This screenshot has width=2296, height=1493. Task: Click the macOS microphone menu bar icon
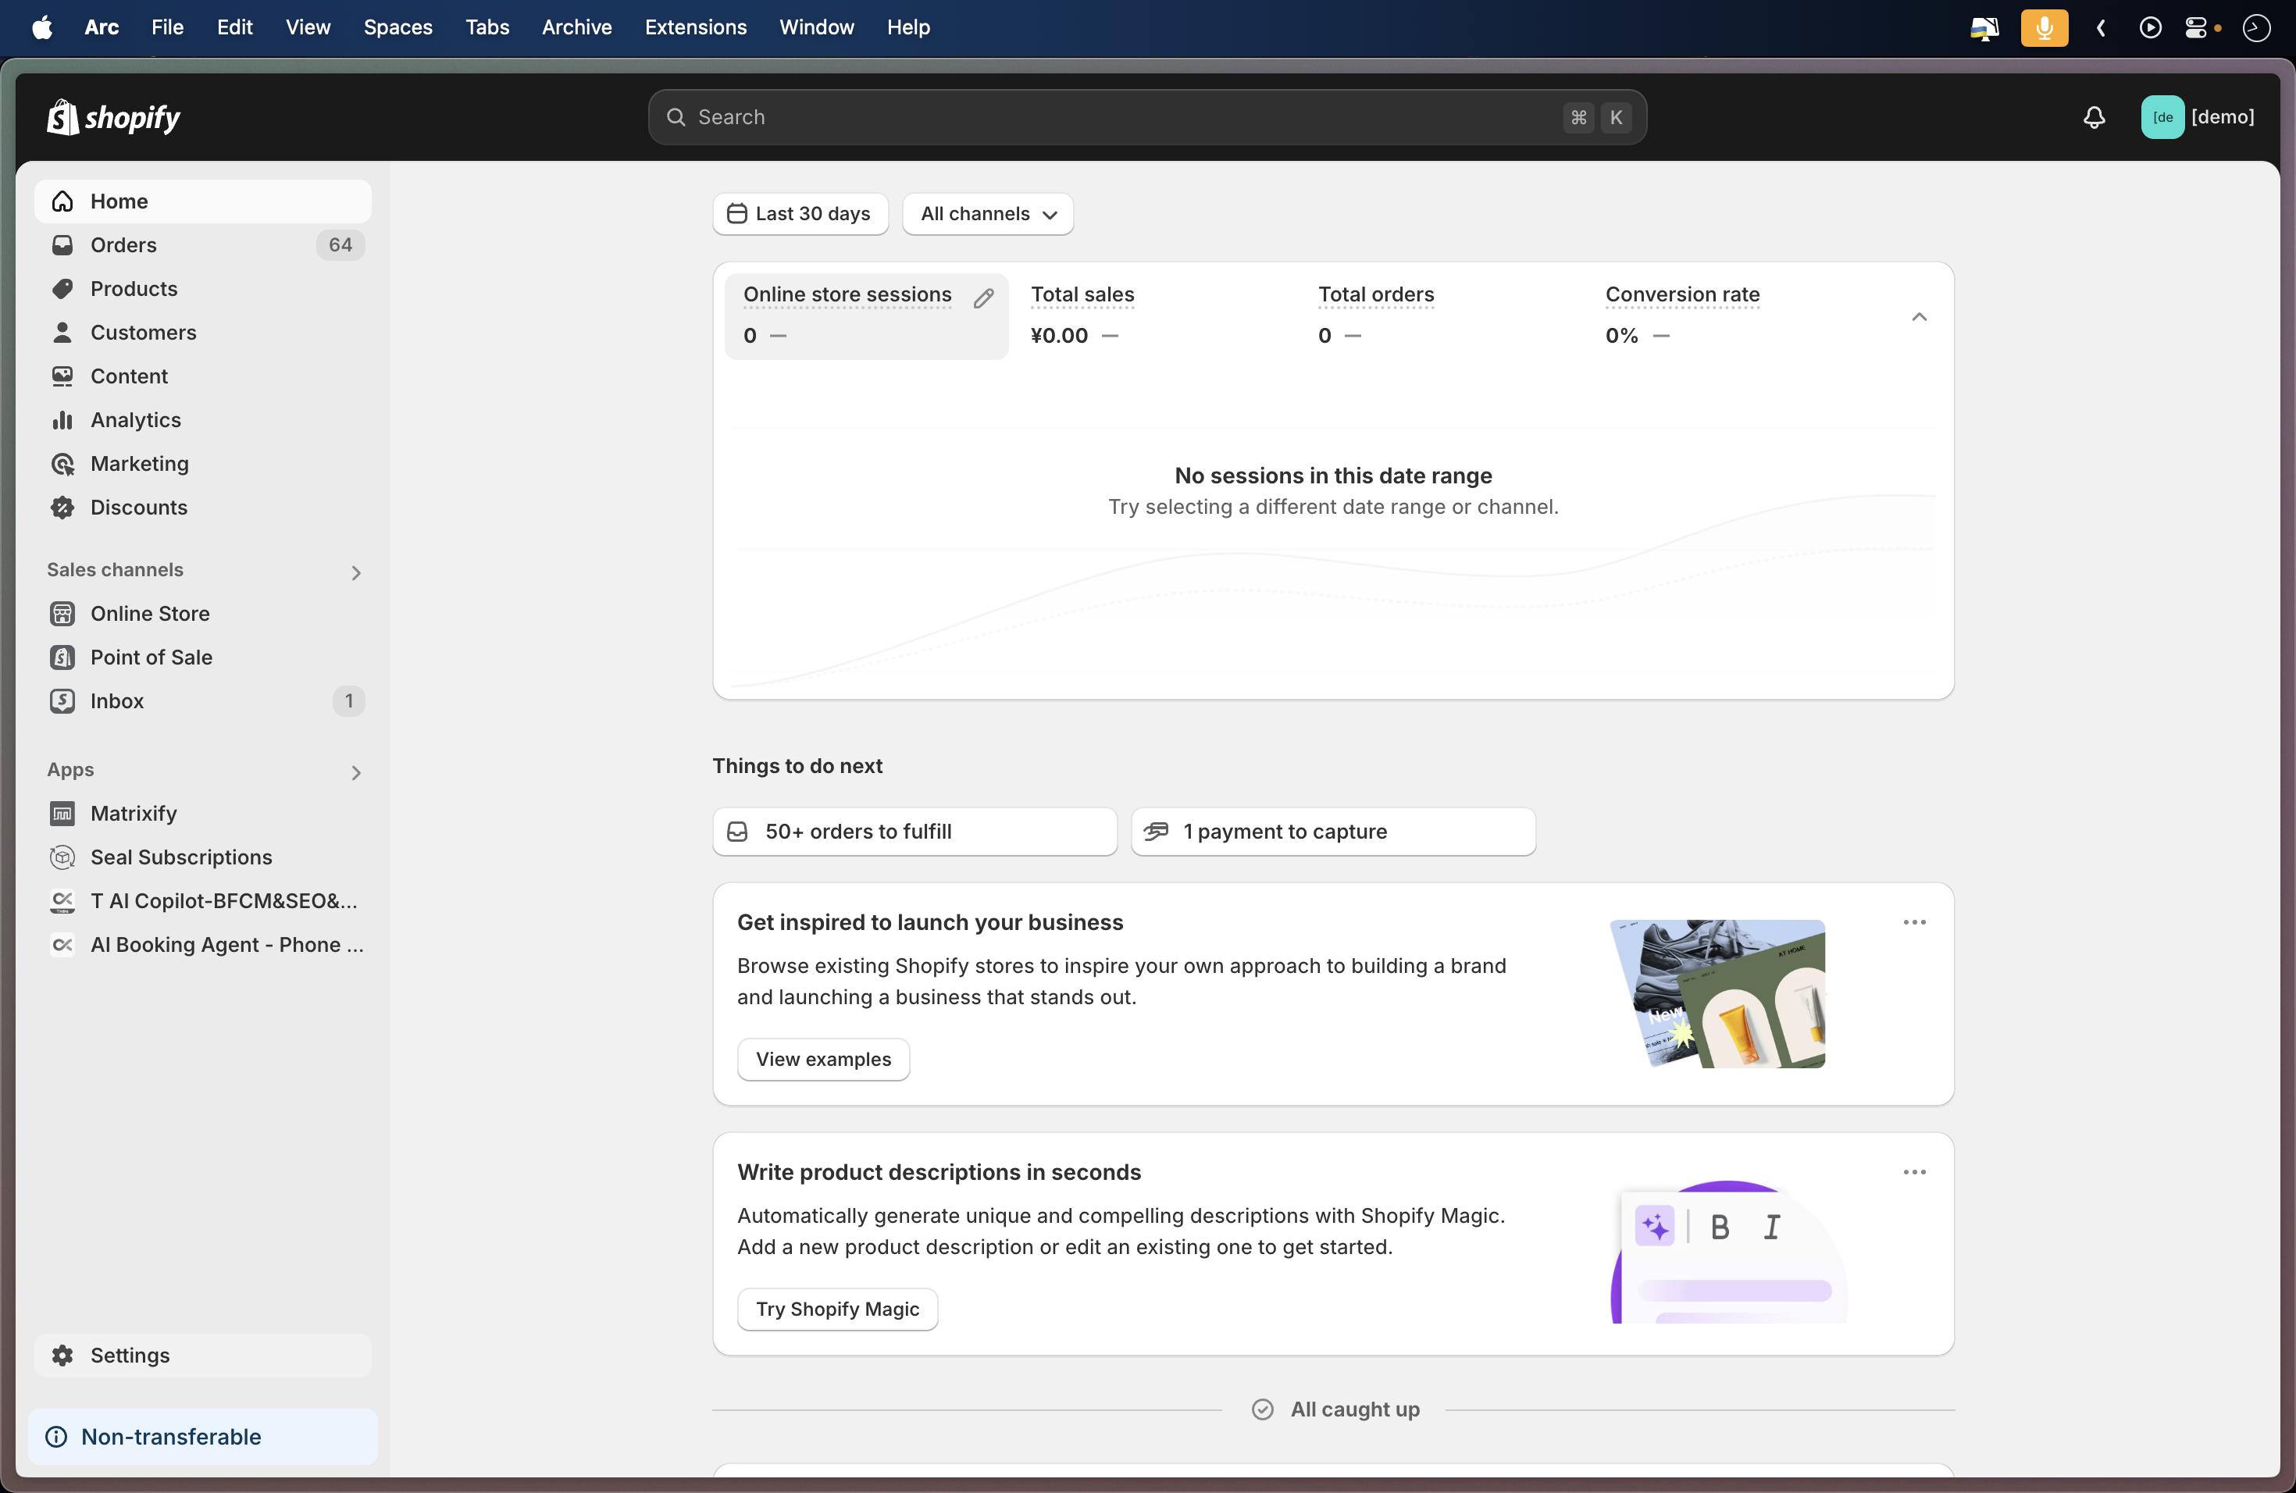coord(2043,27)
